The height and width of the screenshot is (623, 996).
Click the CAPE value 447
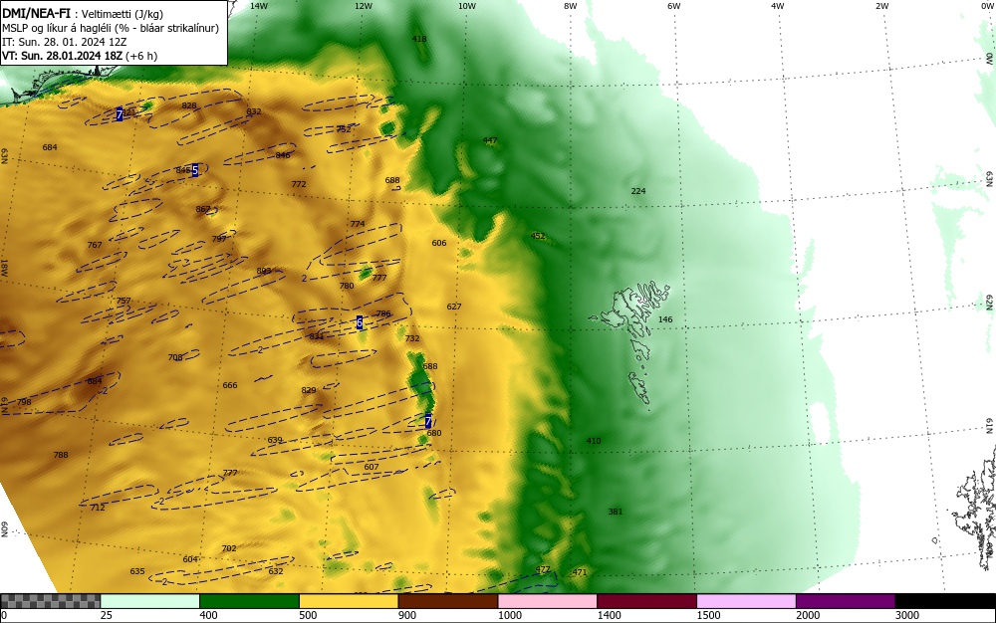[x=490, y=140]
